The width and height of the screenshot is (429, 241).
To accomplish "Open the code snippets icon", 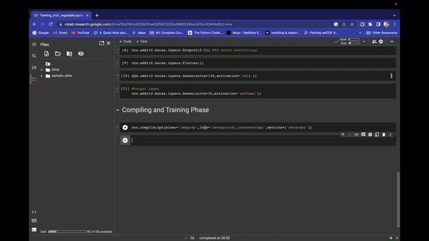I will [34, 212].
